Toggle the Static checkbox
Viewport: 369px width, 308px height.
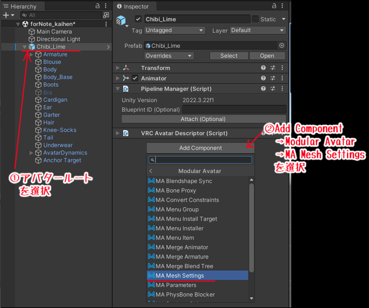point(255,19)
